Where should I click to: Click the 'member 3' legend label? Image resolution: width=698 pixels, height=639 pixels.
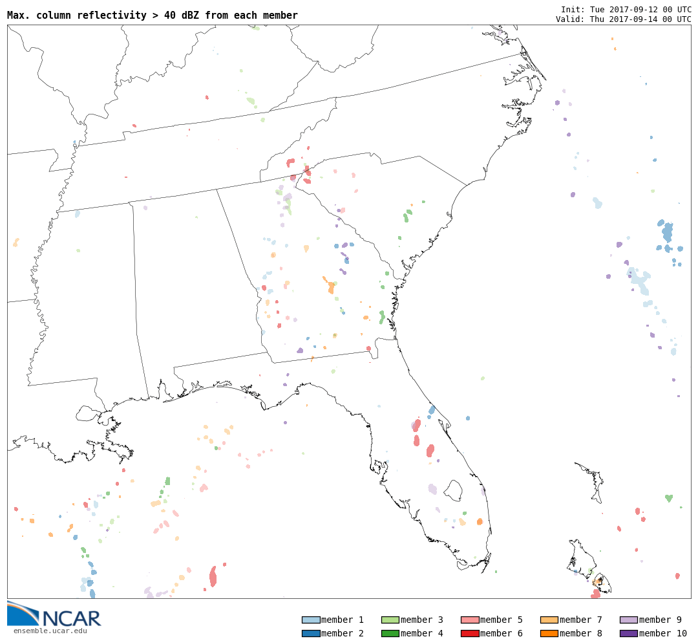coord(422,620)
